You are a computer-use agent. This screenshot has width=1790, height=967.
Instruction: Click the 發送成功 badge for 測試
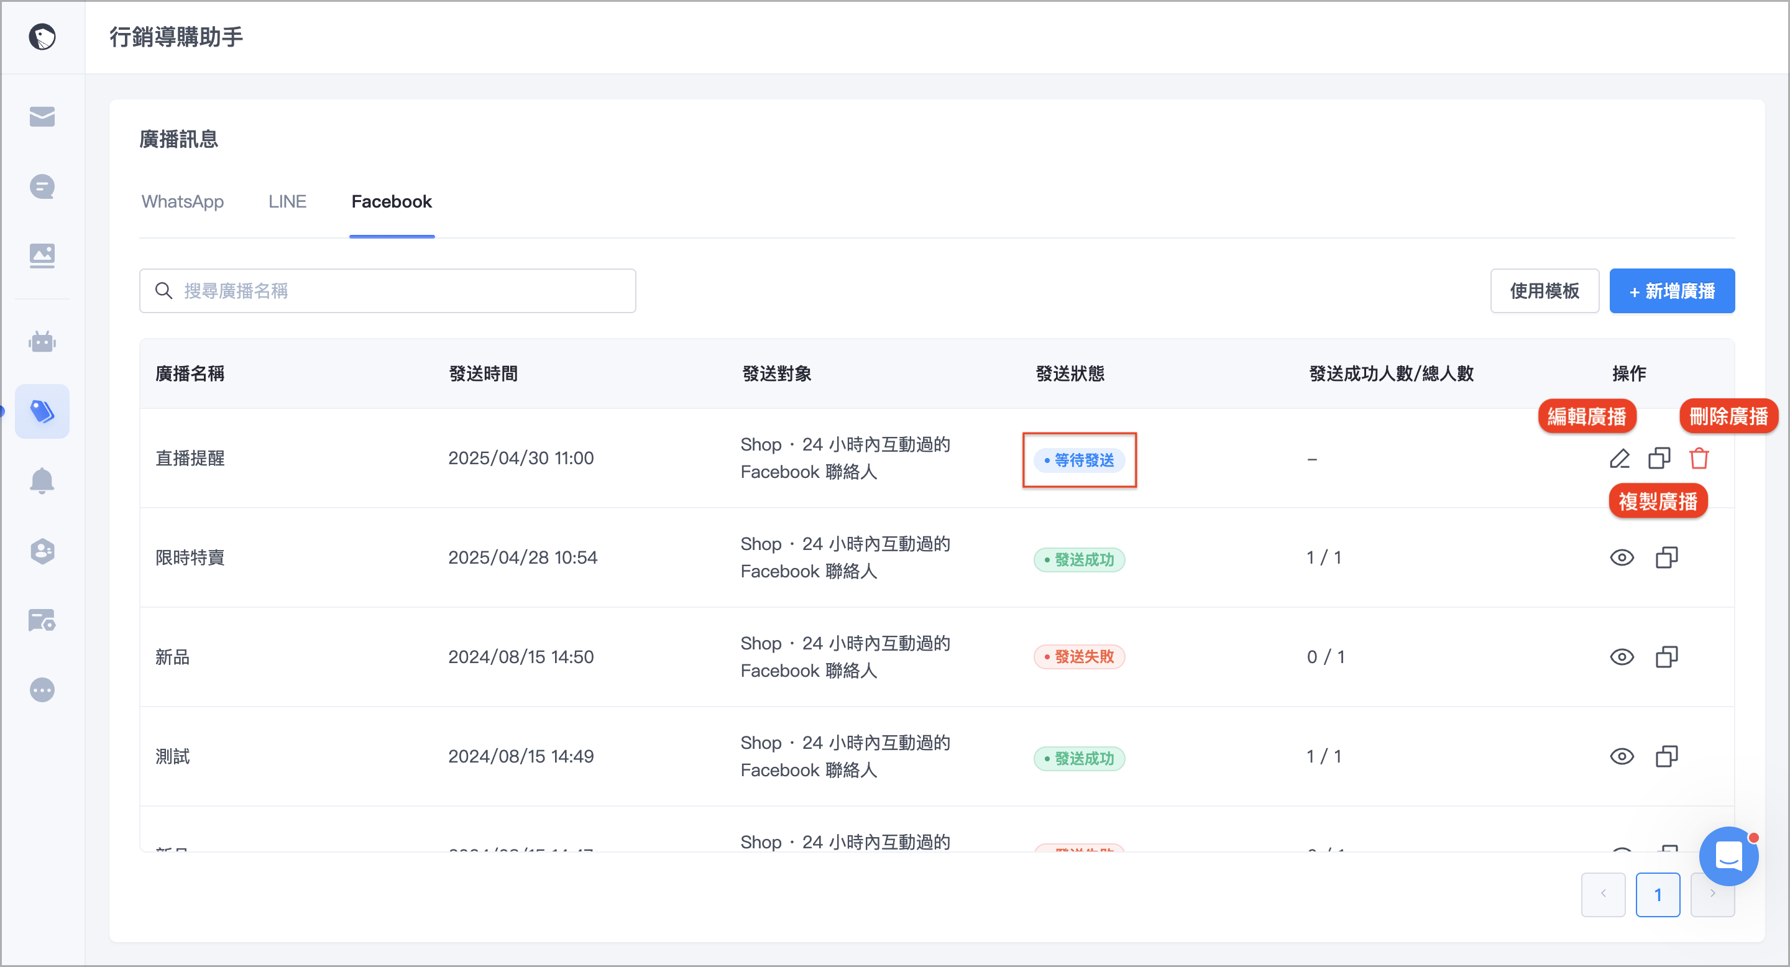pos(1079,758)
